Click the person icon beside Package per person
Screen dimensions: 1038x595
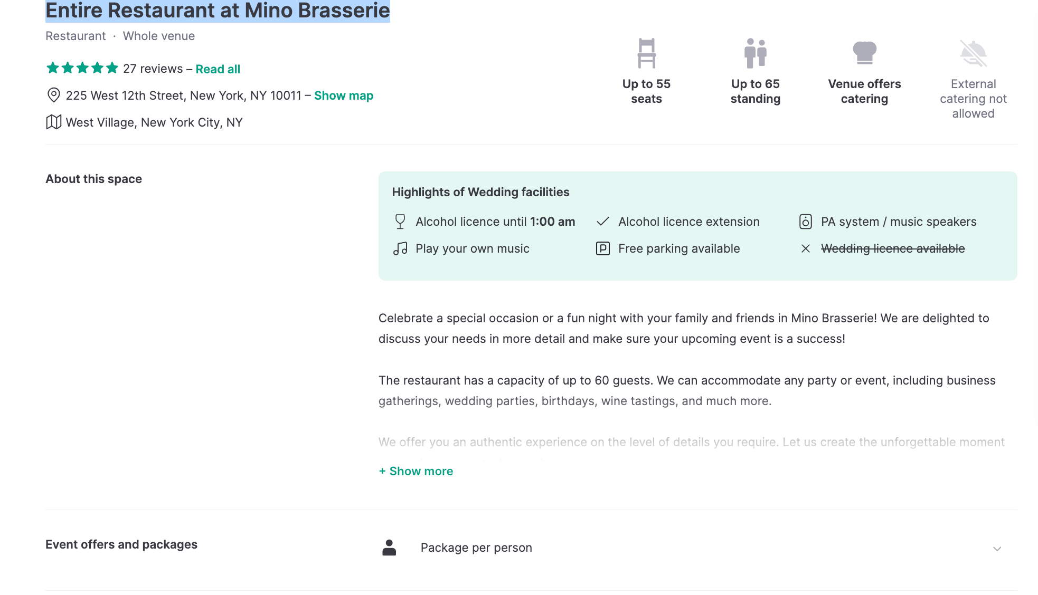(x=389, y=548)
